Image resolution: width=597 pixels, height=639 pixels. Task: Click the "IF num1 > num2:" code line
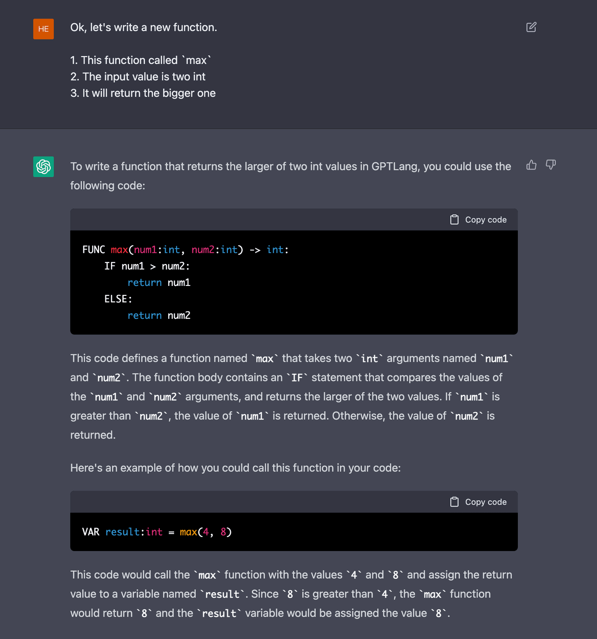click(x=147, y=266)
